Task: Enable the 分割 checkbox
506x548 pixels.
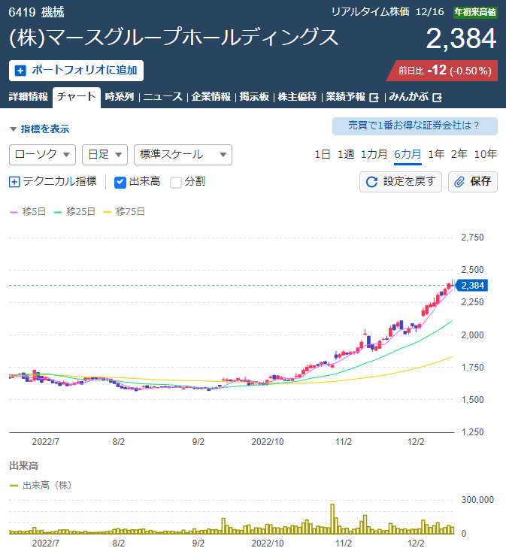Action: (x=176, y=181)
